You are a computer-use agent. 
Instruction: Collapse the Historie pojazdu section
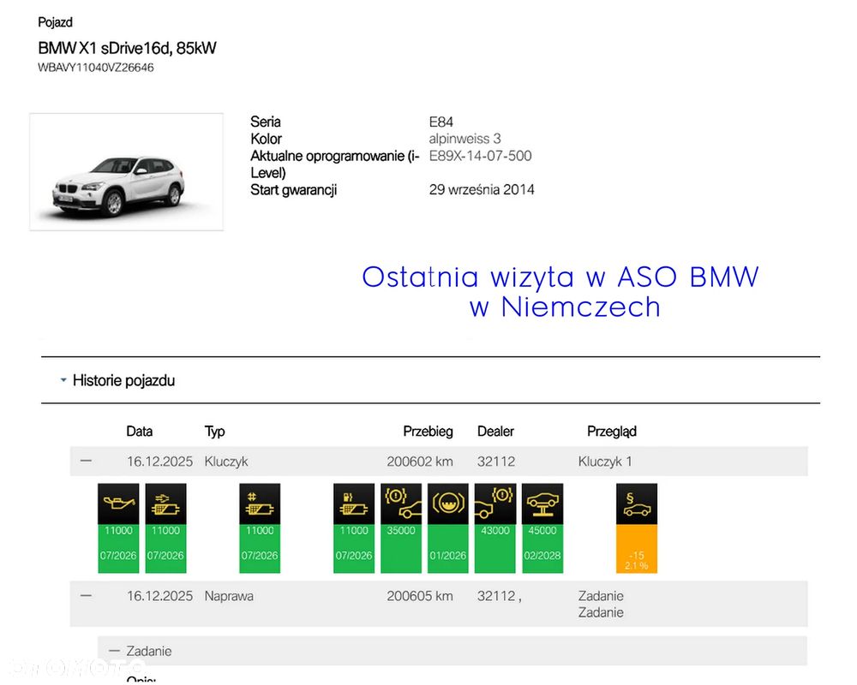(63, 379)
